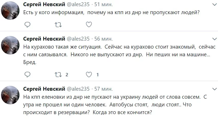The height and width of the screenshot is (120, 218).
Task: Open Сергей Невский's name on the 51 мин. tweet
Action: point(44,5)
